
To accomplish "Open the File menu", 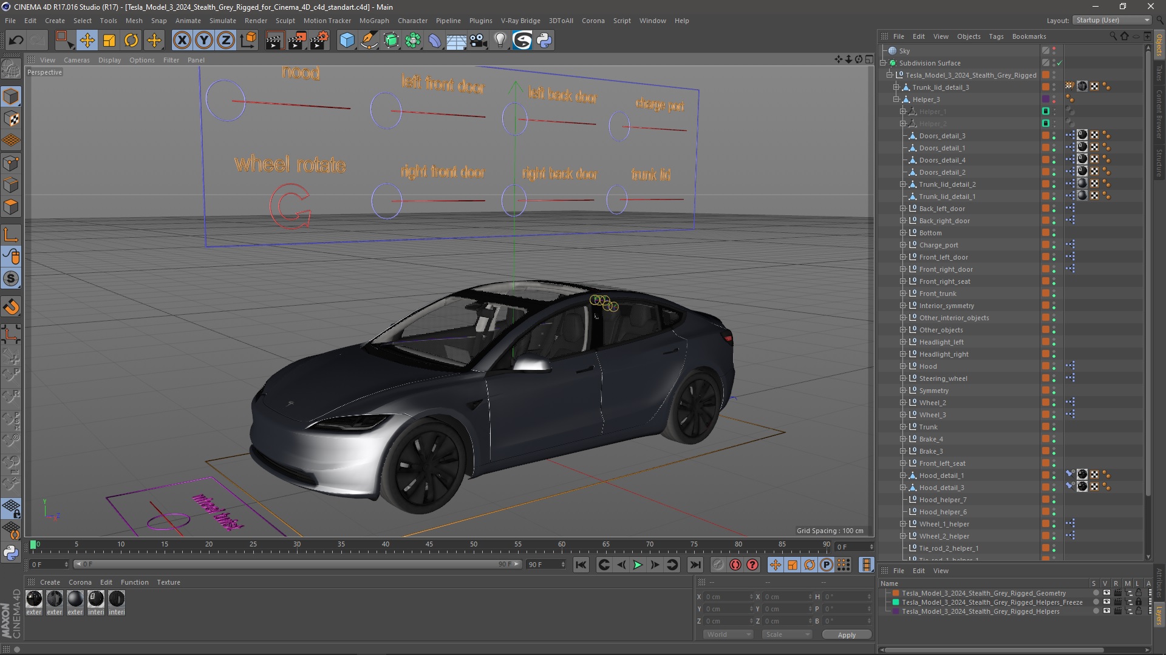I will (10, 21).
